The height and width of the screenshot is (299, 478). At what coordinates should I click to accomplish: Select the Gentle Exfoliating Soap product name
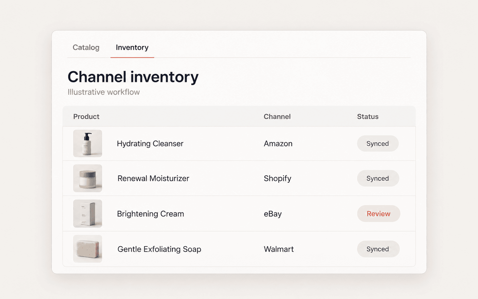coord(159,249)
